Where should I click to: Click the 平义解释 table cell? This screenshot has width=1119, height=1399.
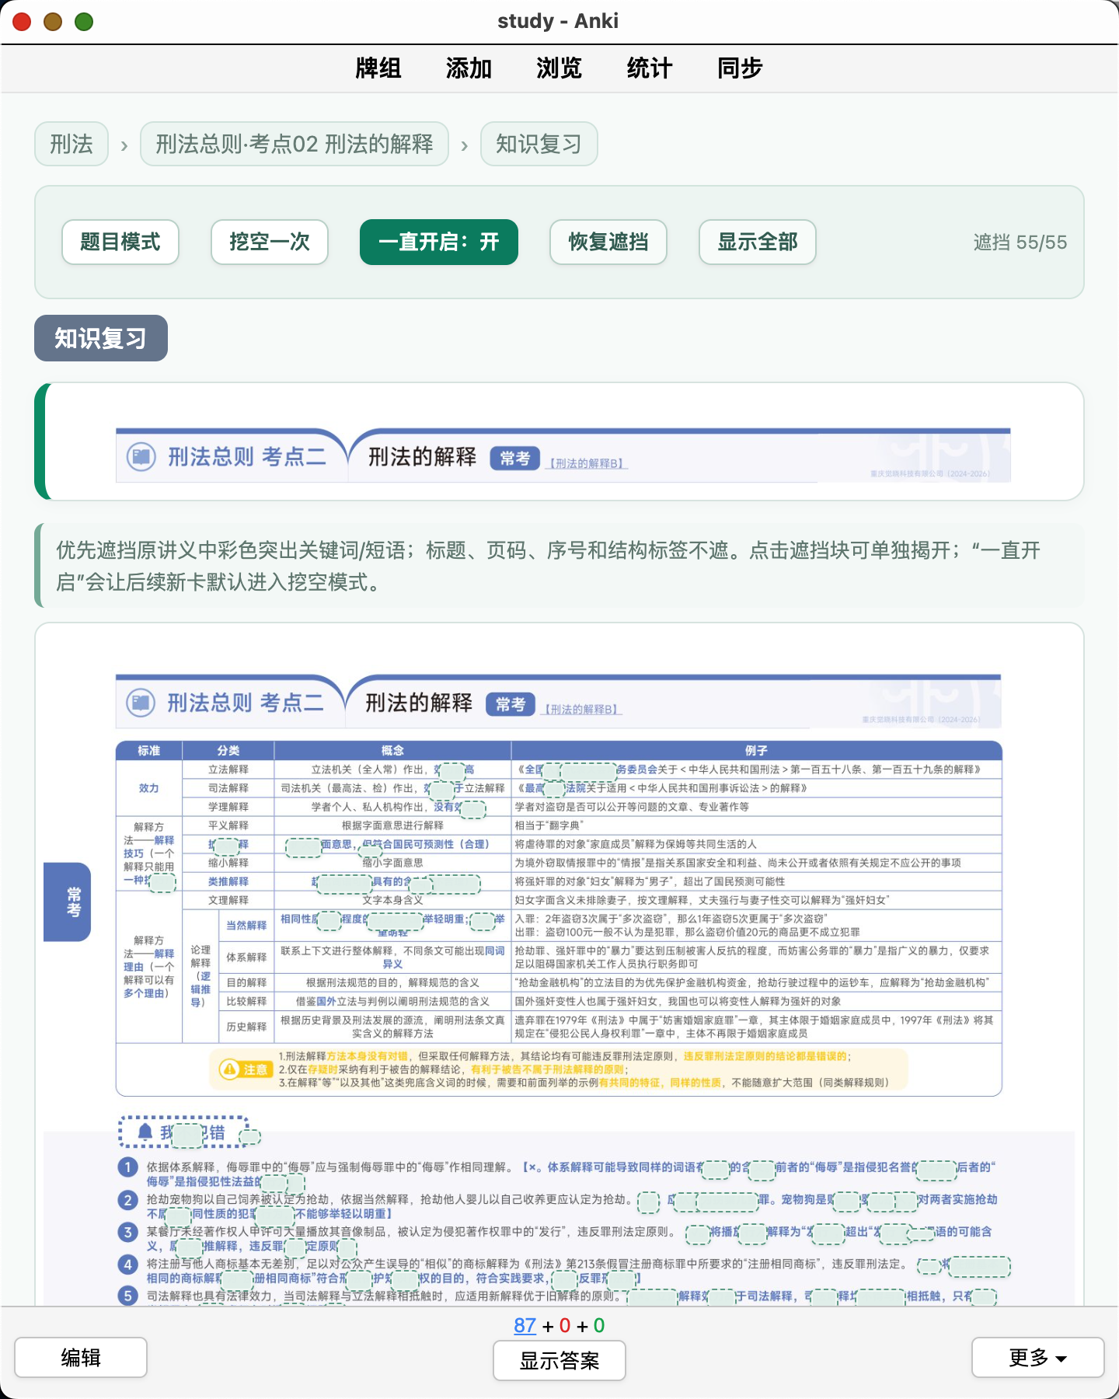point(228,825)
